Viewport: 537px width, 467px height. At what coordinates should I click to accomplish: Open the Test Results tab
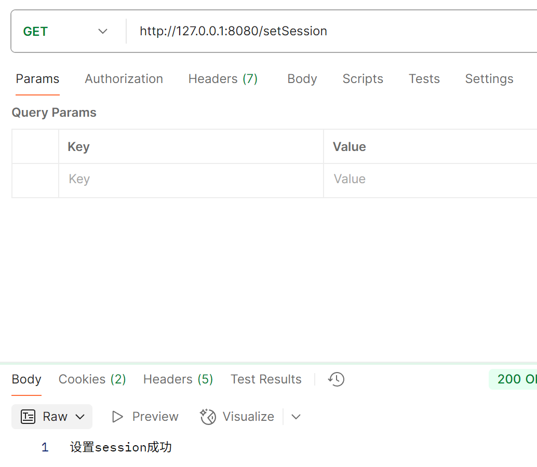(x=266, y=379)
